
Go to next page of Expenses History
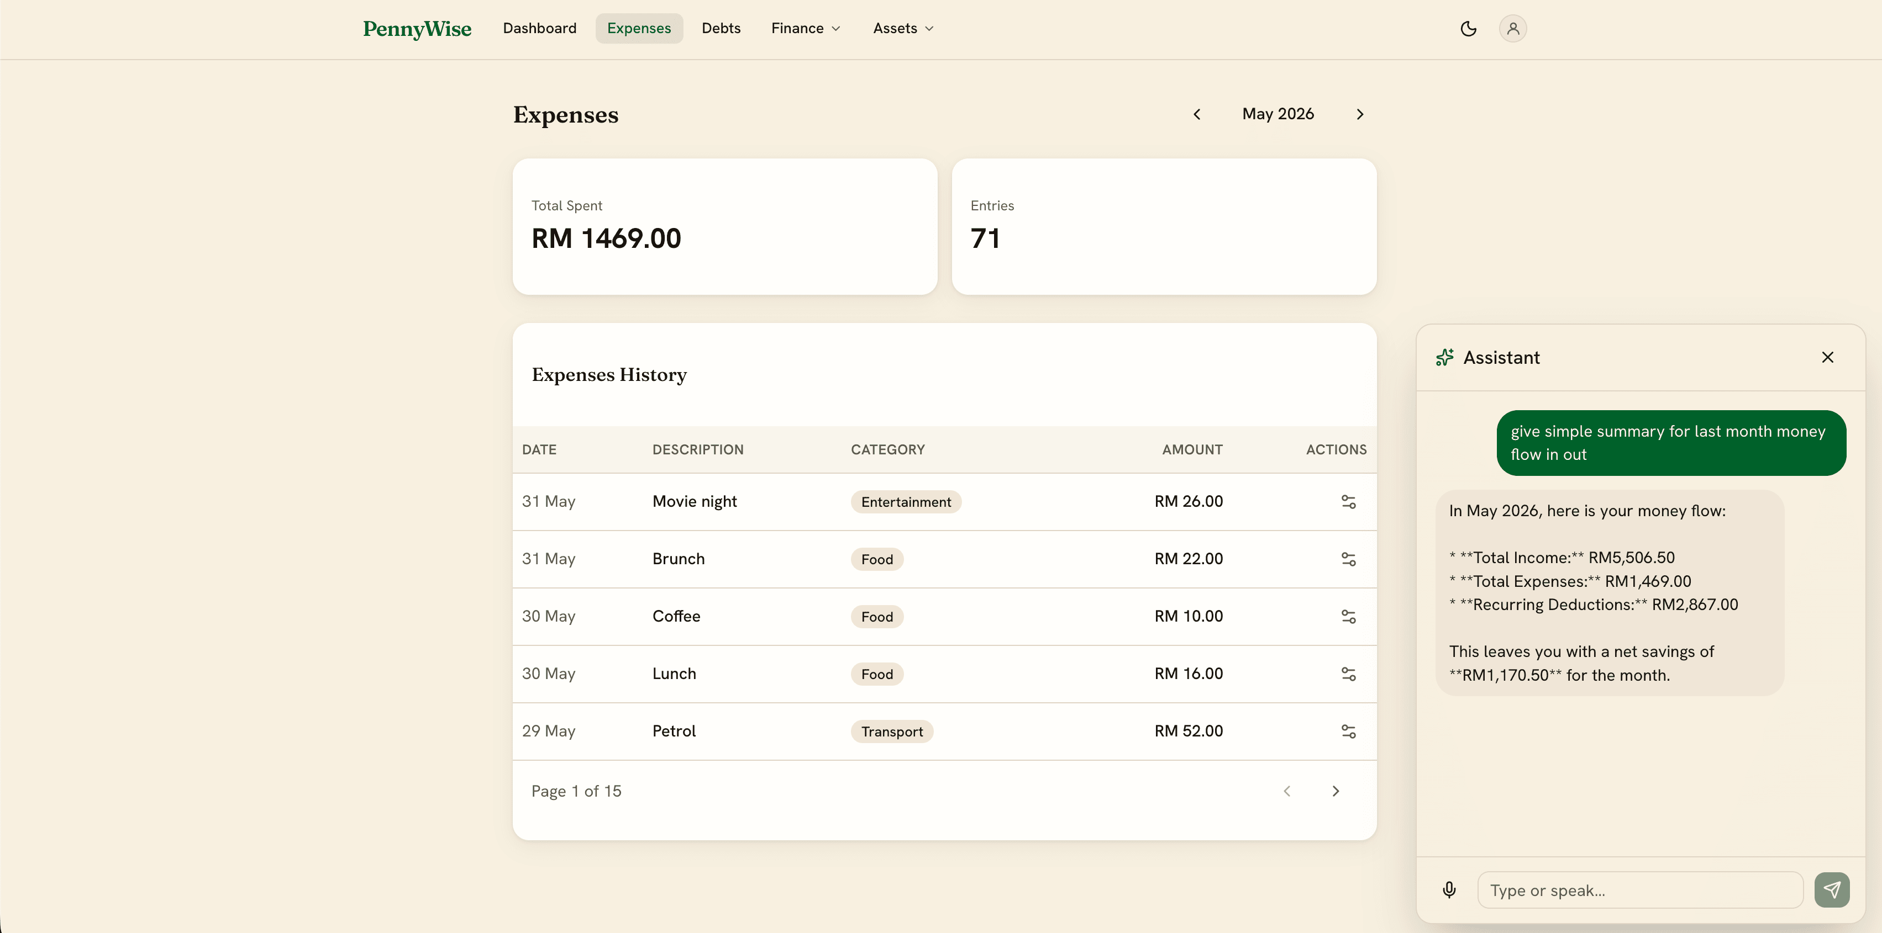tap(1336, 791)
